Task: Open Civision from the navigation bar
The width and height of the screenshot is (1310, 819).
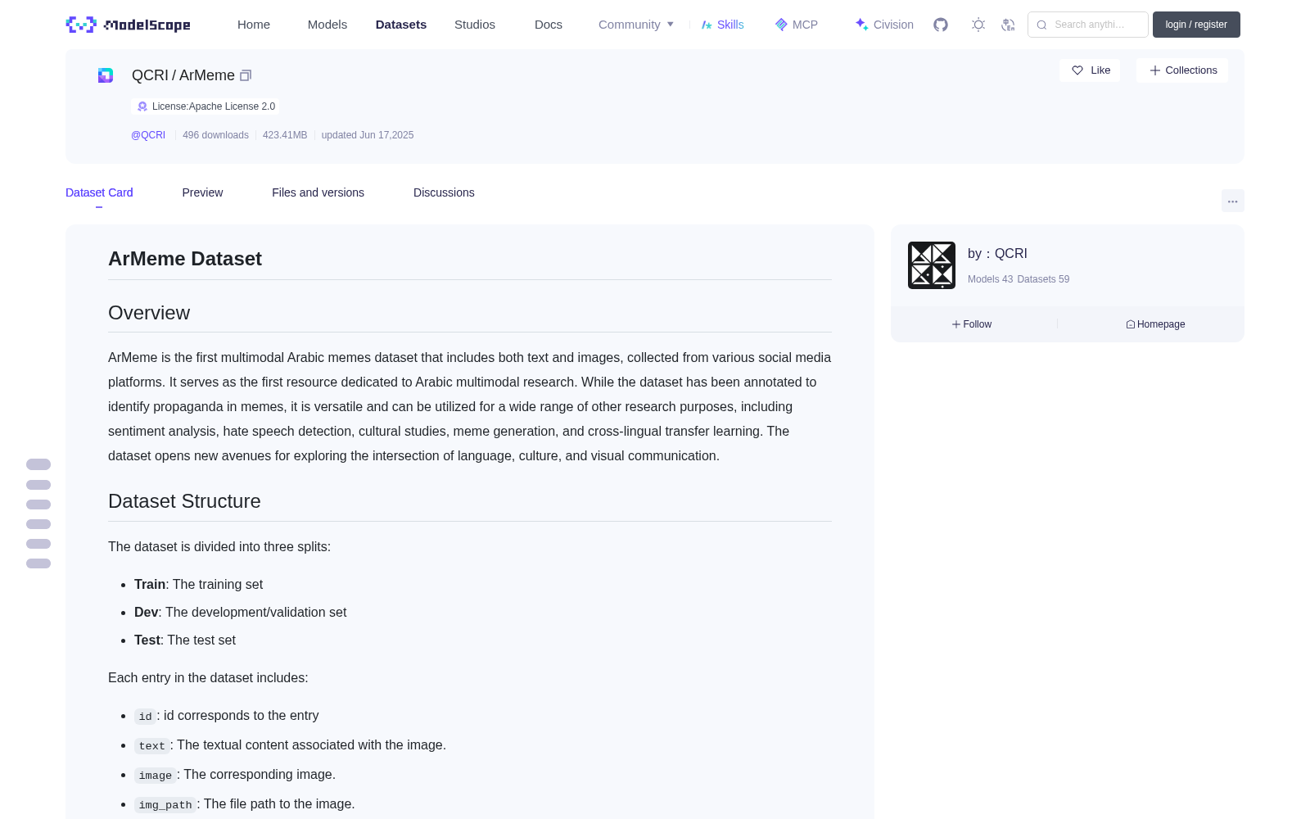Action: tap(884, 25)
